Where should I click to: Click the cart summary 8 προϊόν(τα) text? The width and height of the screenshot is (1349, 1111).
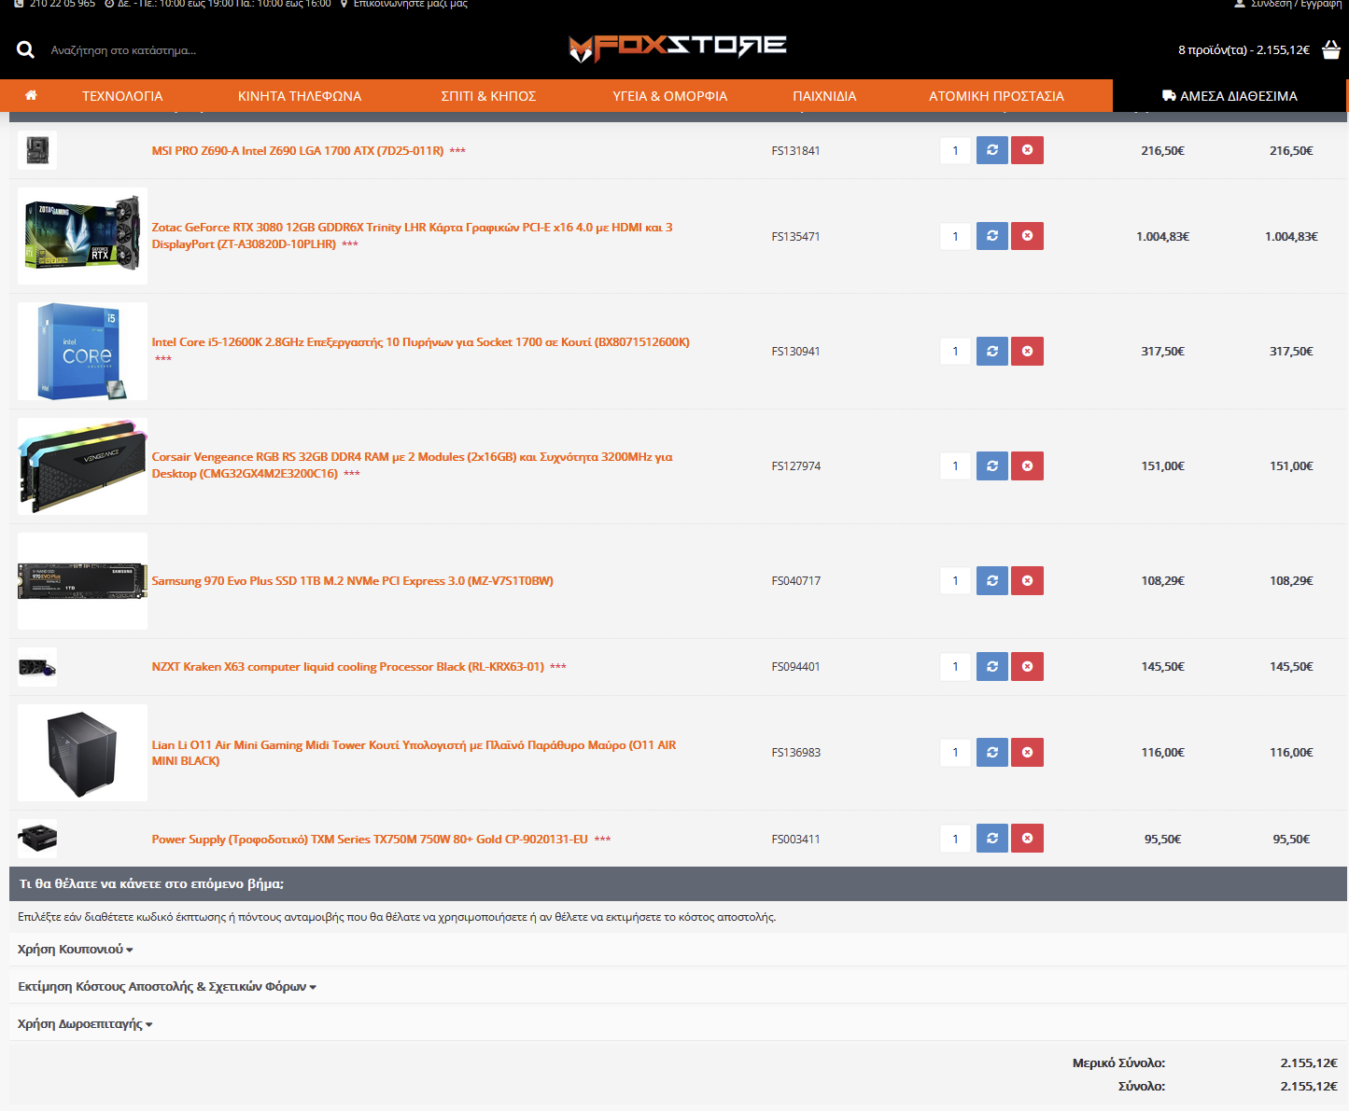pyautogui.click(x=1244, y=49)
